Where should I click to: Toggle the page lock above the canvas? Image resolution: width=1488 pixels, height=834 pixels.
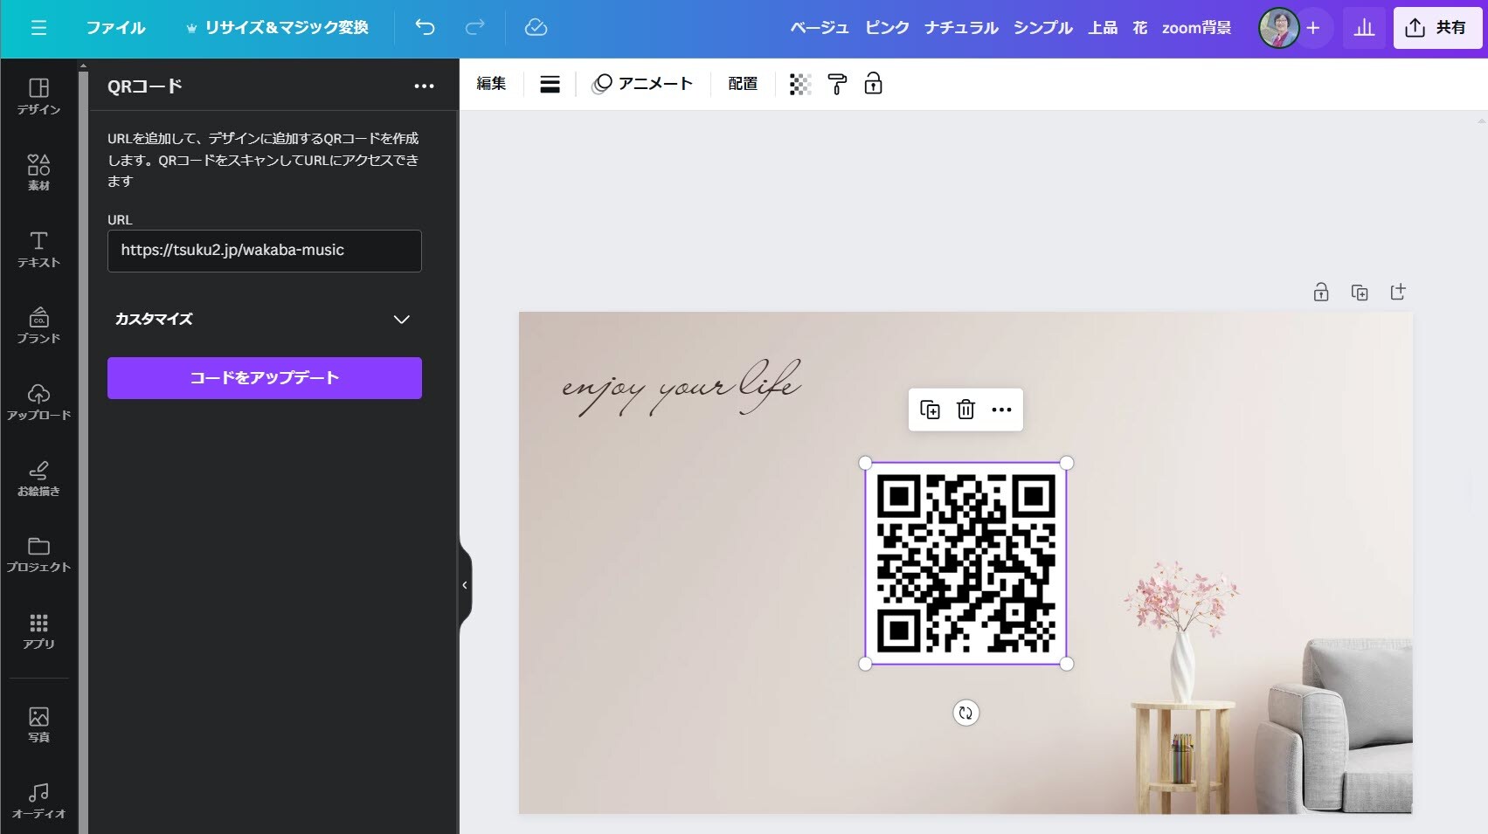(x=1321, y=293)
